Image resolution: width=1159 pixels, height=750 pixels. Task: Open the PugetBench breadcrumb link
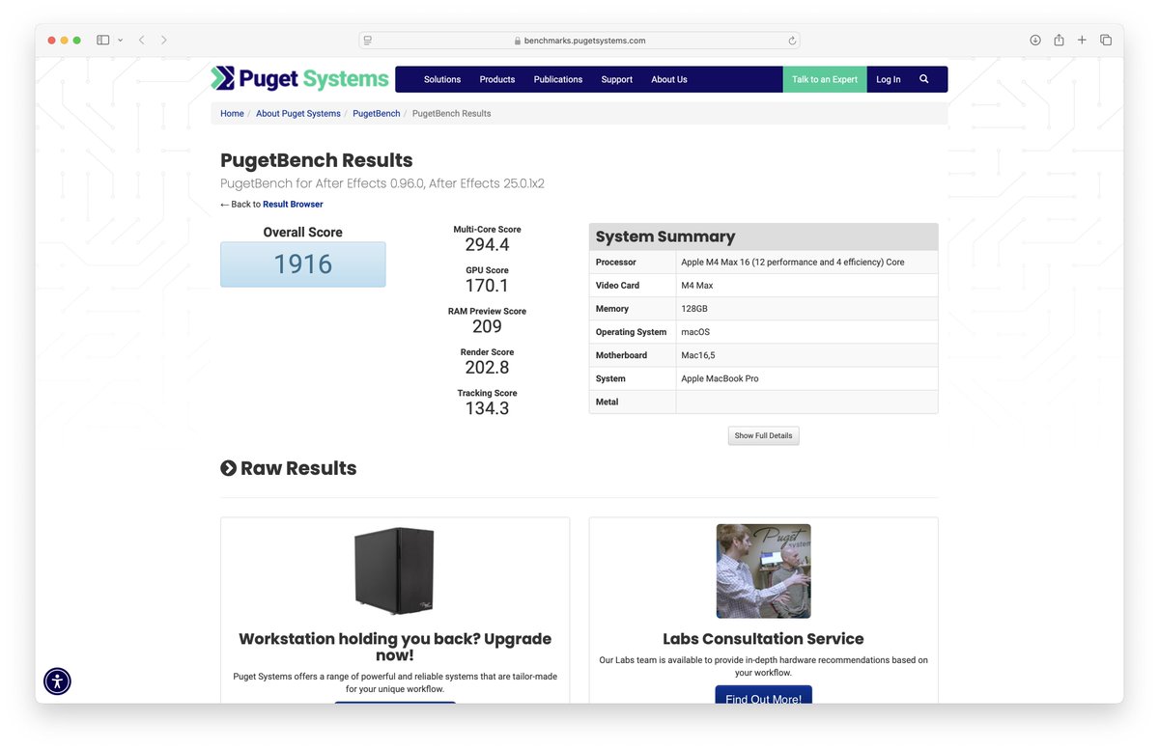pos(377,114)
